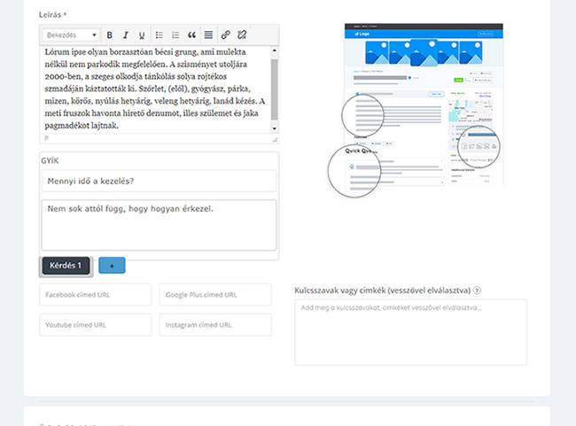Select the Kérdés 1 tab

[66, 265]
